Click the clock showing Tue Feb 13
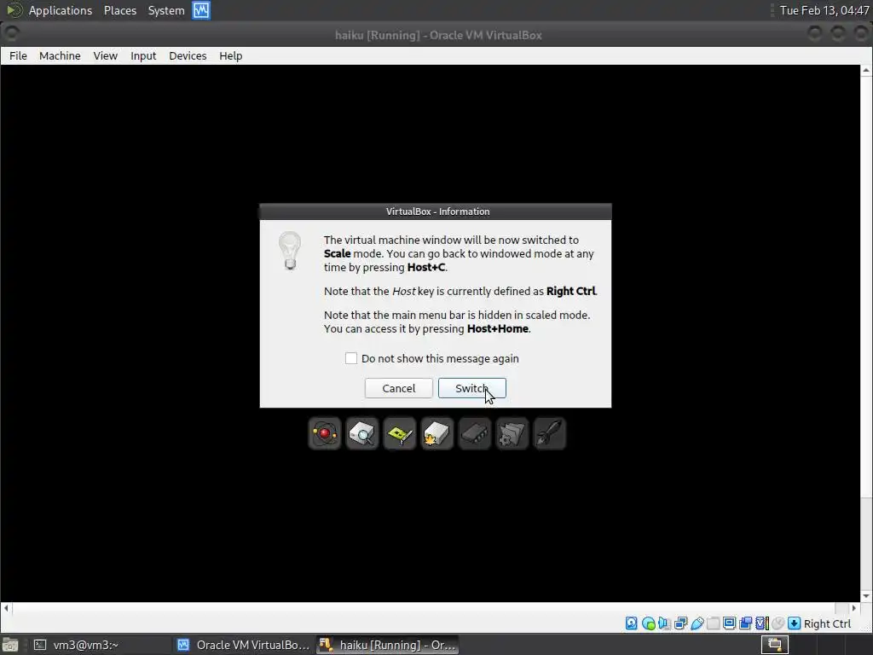The image size is (873, 655). [x=824, y=10]
